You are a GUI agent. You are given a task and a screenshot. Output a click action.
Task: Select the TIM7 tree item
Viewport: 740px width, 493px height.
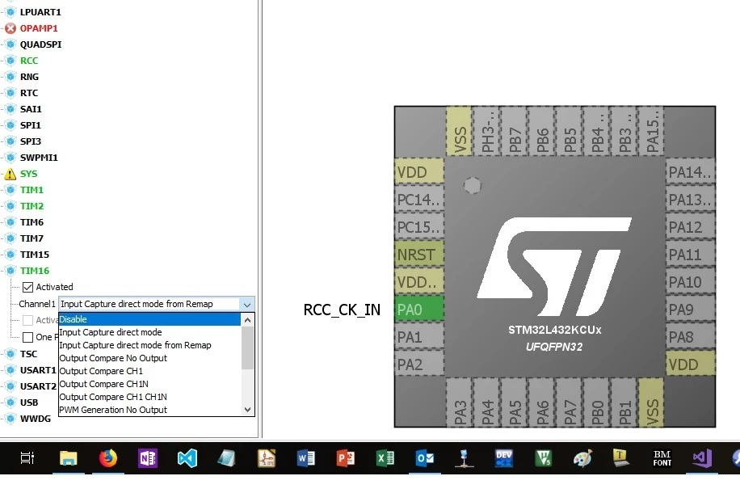coord(32,238)
